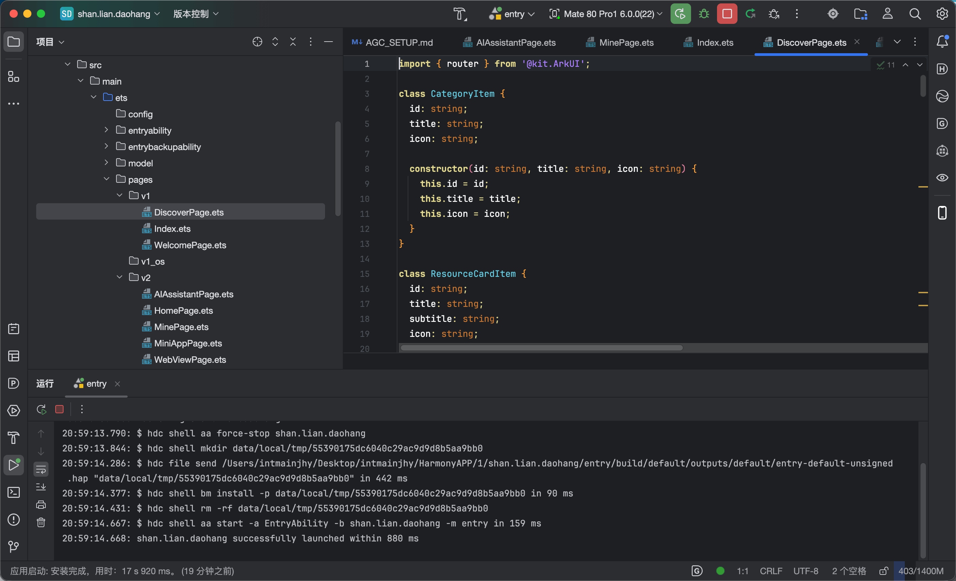
Task: Close the DiscoverPage.ets tab
Action: point(857,42)
